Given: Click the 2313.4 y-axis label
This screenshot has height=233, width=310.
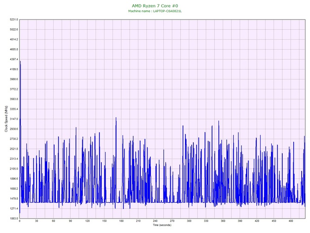Looking at the screenshot, I should 14,159.
